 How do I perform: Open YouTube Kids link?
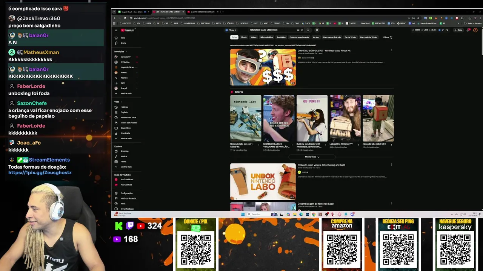coord(126,185)
